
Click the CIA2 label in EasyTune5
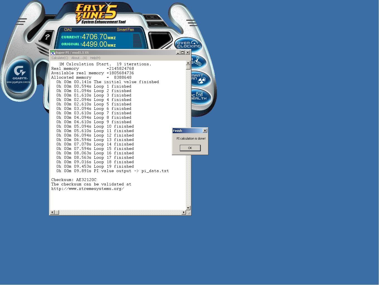(68, 29)
